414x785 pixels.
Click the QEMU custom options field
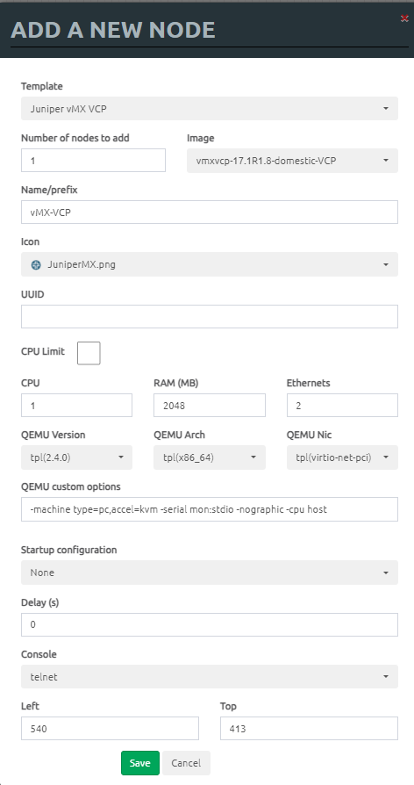tap(210, 509)
